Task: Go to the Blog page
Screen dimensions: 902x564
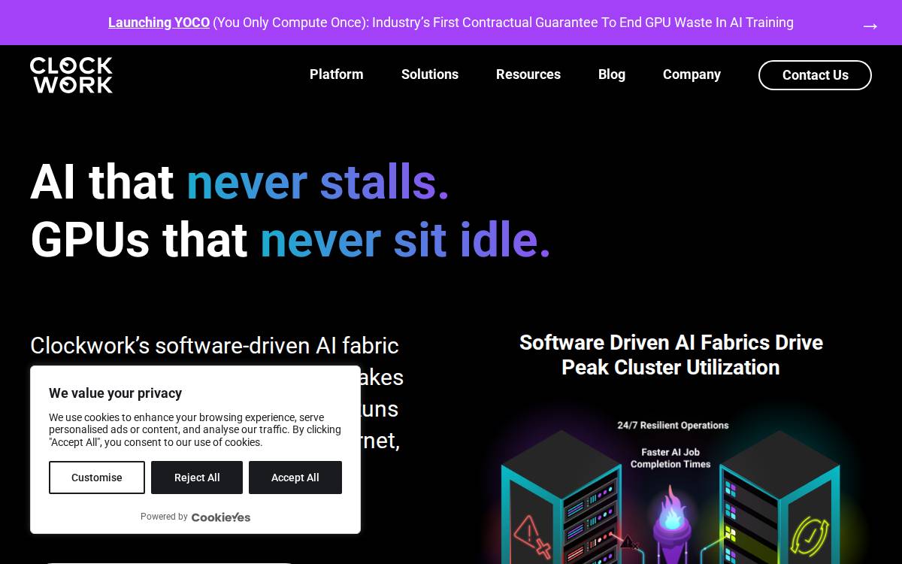Action: (612, 74)
